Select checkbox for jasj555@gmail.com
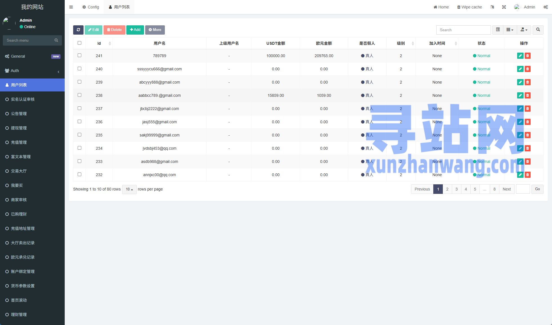The height and width of the screenshot is (325, 552). pos(79,122)
